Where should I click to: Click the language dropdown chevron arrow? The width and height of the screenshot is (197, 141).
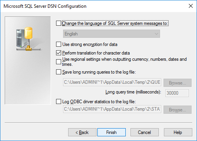[157, 34]
